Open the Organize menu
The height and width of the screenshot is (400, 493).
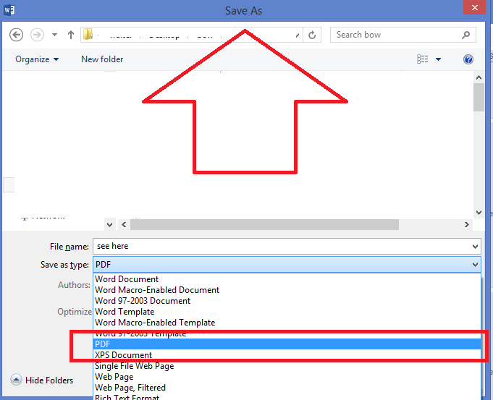[x=37, y=59]
